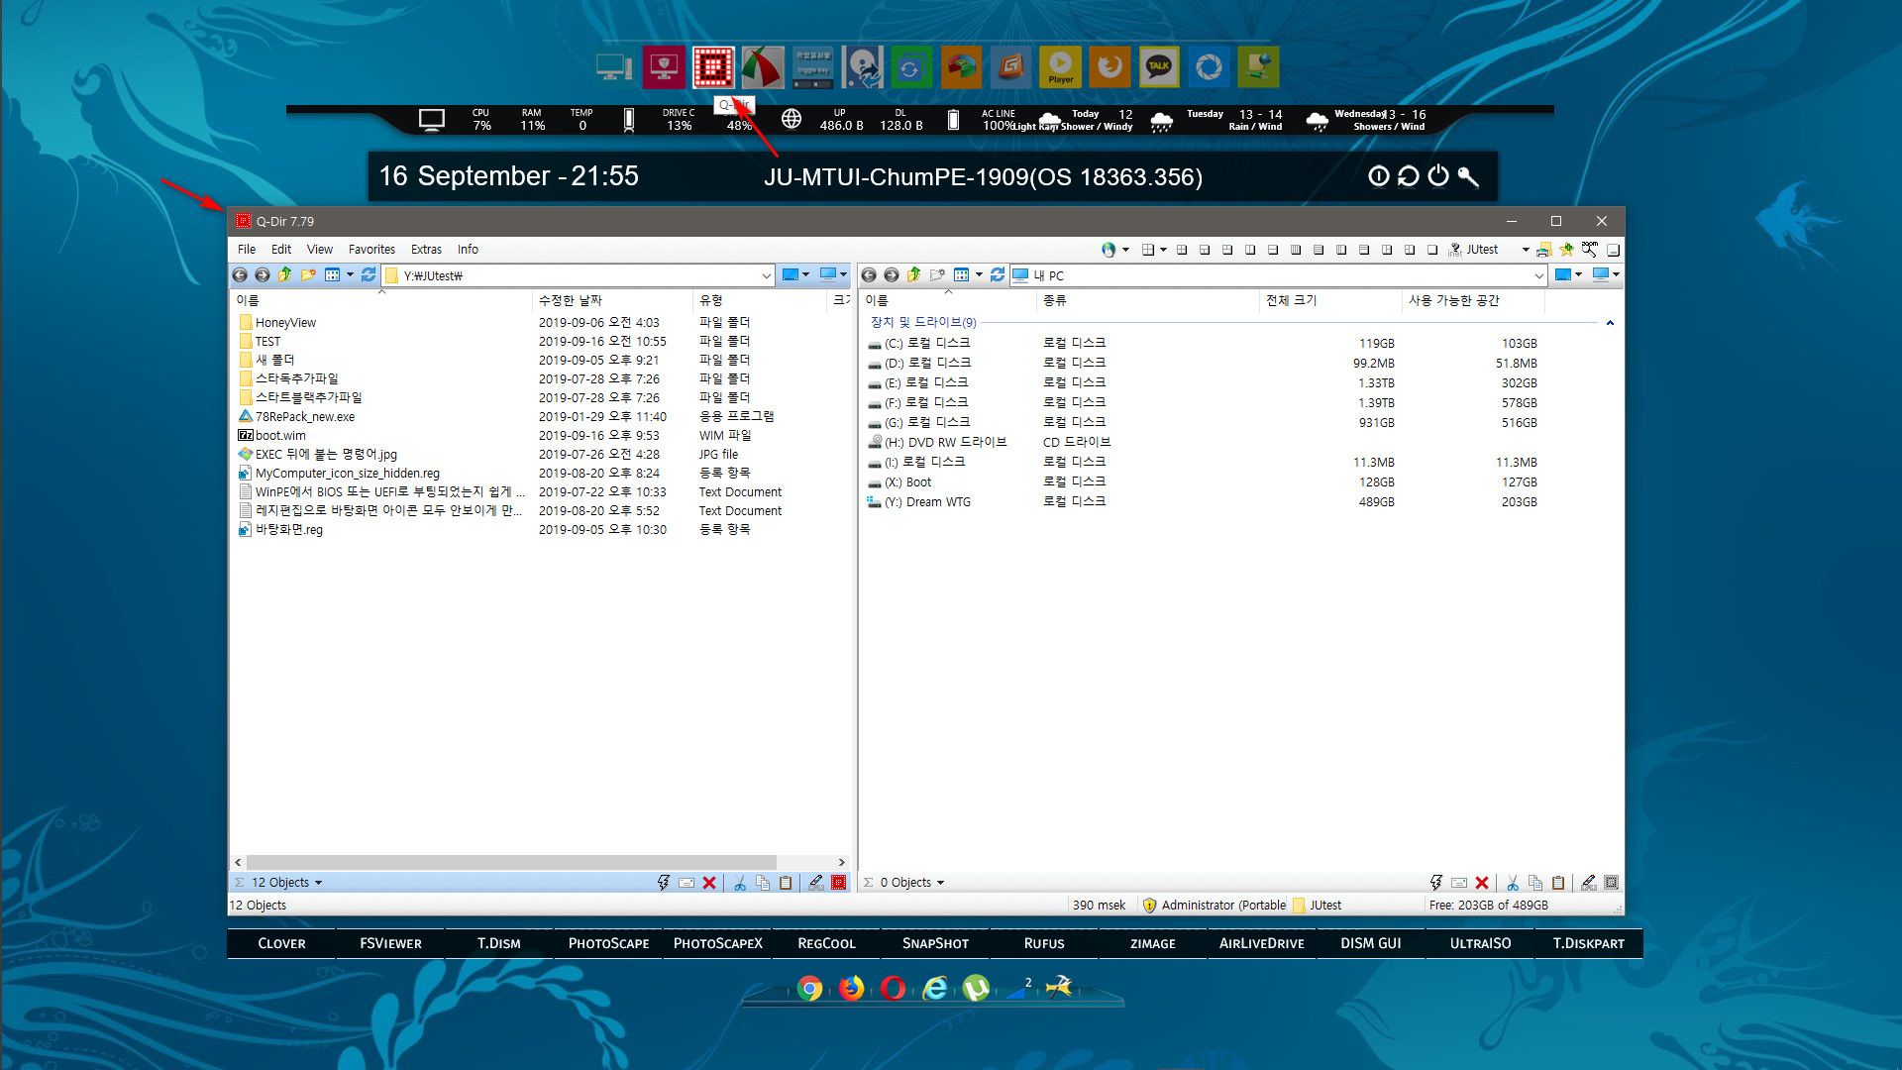This screenshot has height=1070, width=1902.
Task: Switch to four-pane grid layout
Action: coord(1182,250)
